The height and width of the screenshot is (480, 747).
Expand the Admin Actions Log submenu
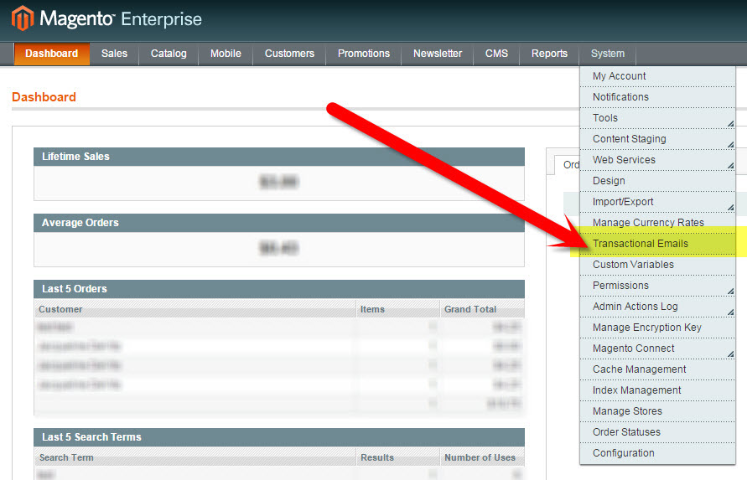pos(657,307)
